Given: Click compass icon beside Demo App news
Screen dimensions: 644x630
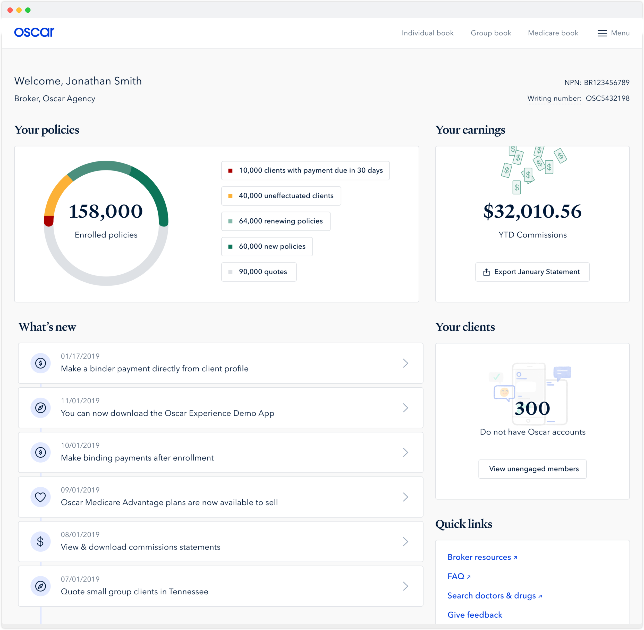Looking at the screenshot, I should point(41,408).
